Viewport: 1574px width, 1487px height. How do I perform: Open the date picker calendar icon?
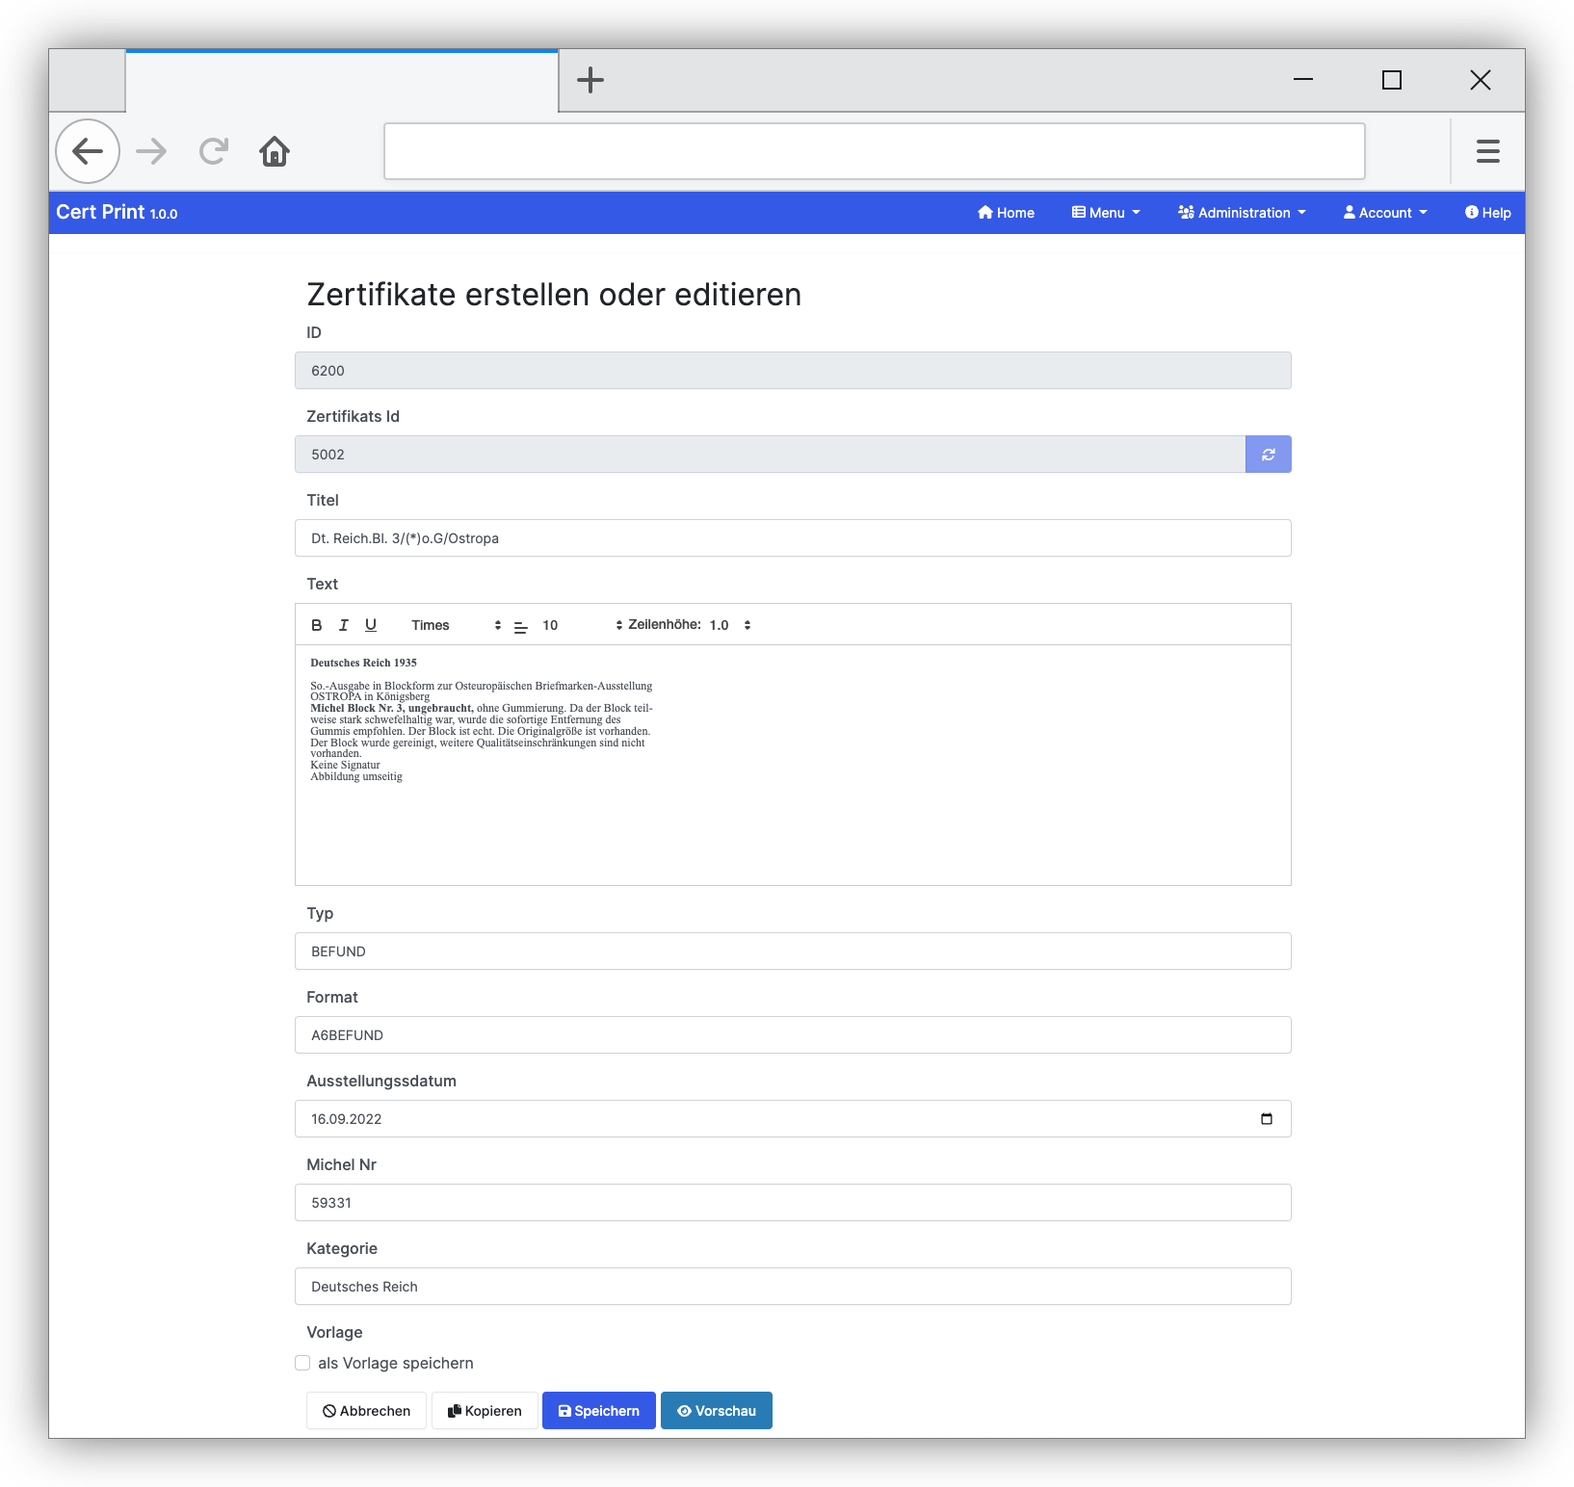pyautogui.click(x=1266, y=1119)
